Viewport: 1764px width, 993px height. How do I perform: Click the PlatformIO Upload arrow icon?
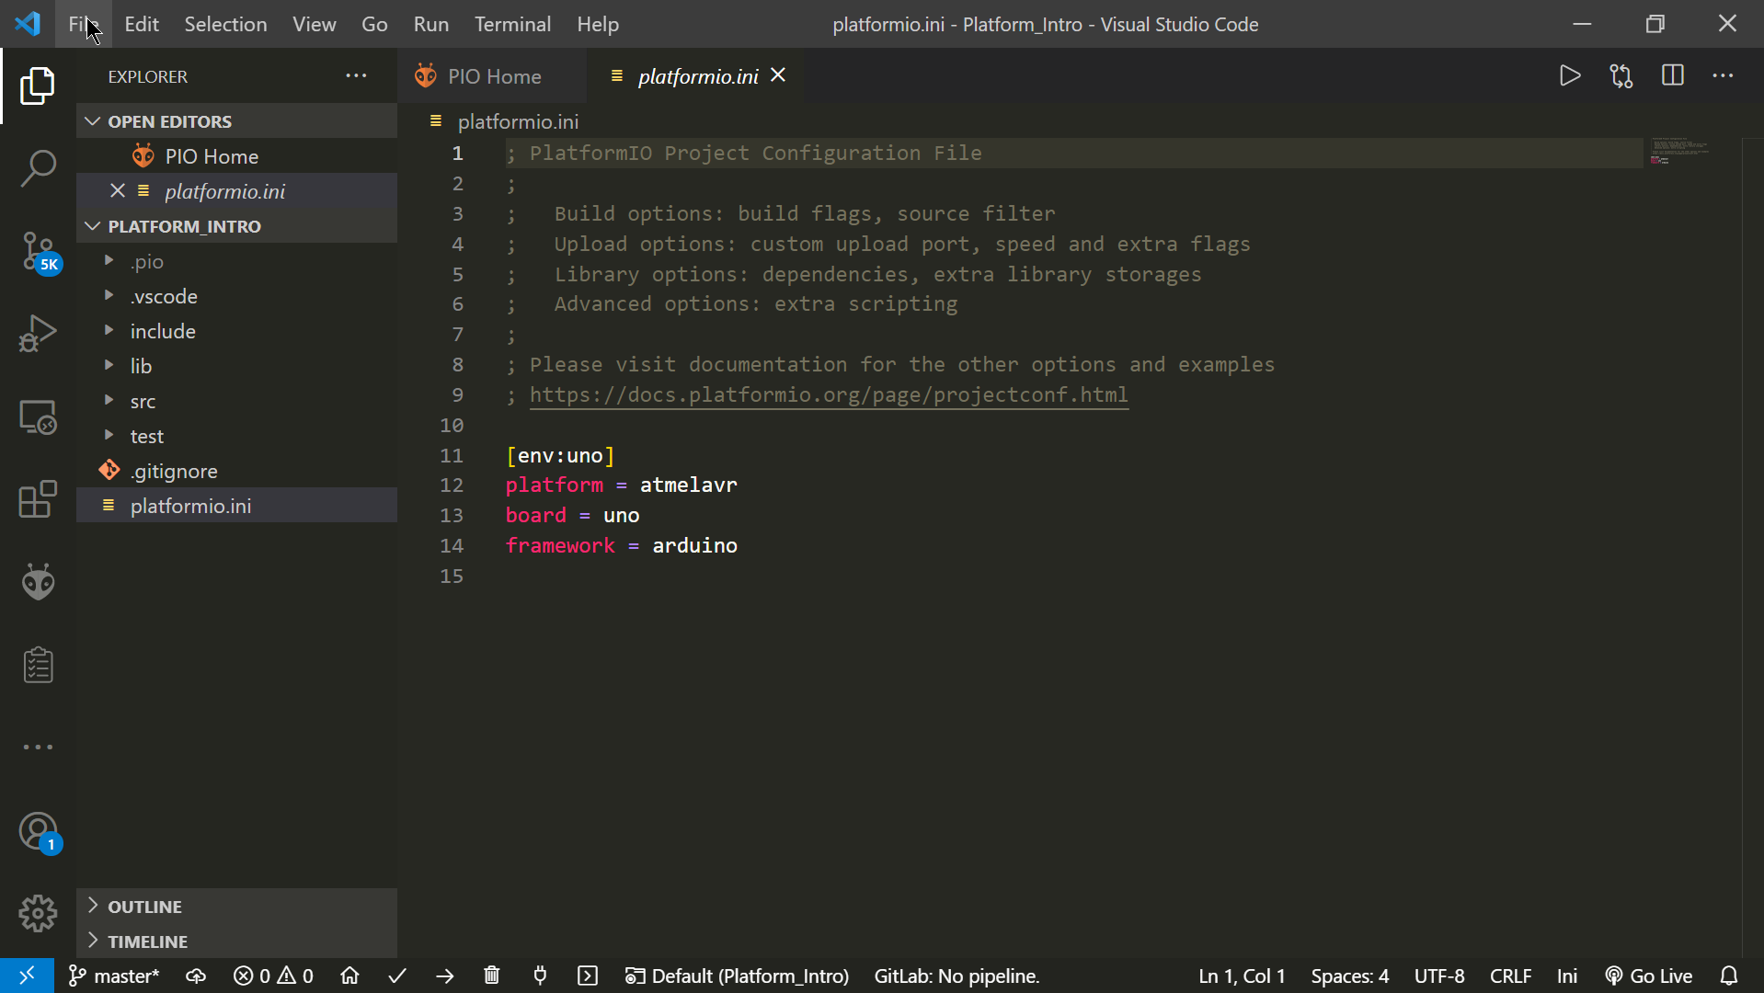[445, 976]
